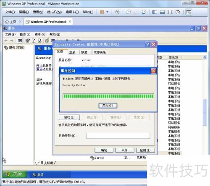The image size is (210, 186).
Task: Open Services window 操作(A) menu
Action: tap(25, 34)
